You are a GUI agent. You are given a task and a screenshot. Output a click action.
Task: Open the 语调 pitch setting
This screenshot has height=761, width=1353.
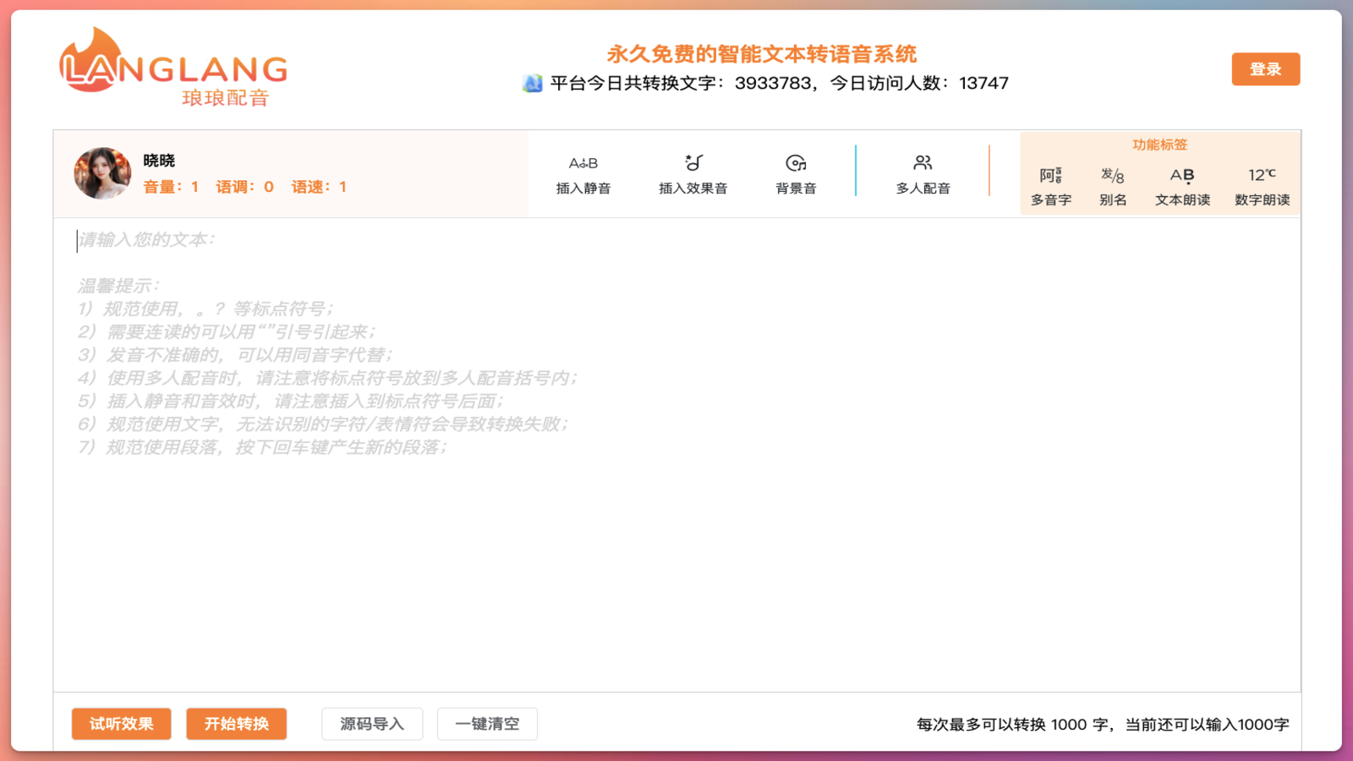[x=244, y=187]
